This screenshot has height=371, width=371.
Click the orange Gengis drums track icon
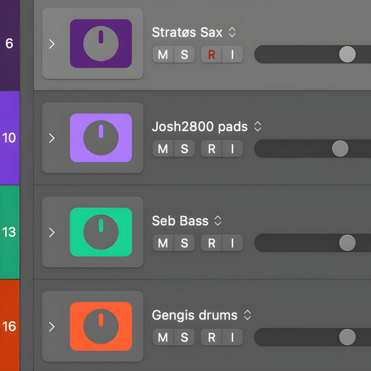(101, 326)
